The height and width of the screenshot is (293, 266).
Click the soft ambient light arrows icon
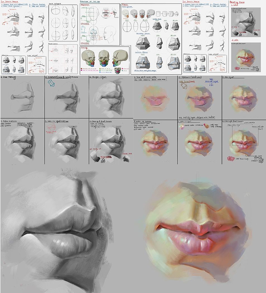[x=211, y=85]
